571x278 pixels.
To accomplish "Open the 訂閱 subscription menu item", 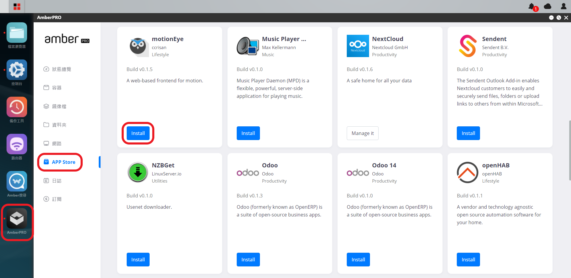I will 53,199.
